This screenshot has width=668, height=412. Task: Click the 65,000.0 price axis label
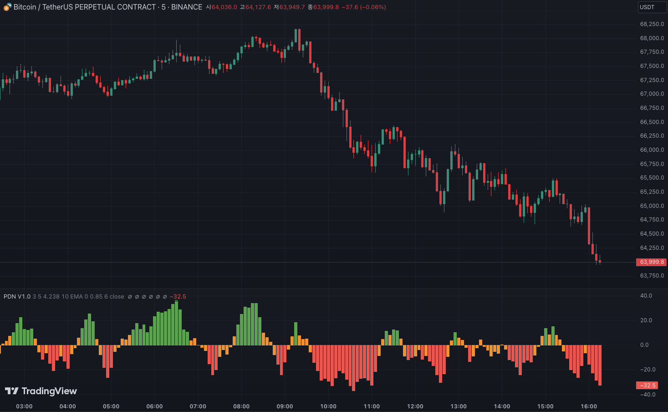tap(652, 206)
